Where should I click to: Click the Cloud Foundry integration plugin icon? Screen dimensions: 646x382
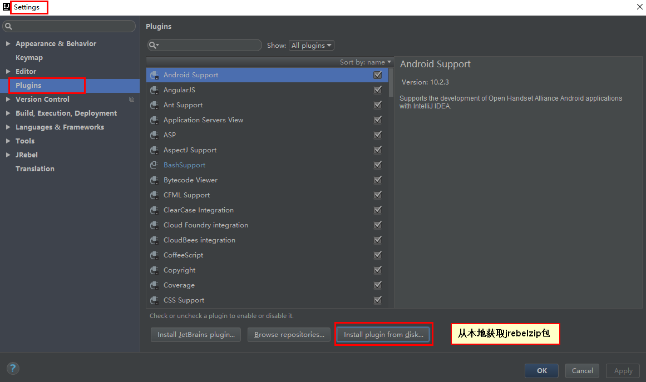point(155,225)
